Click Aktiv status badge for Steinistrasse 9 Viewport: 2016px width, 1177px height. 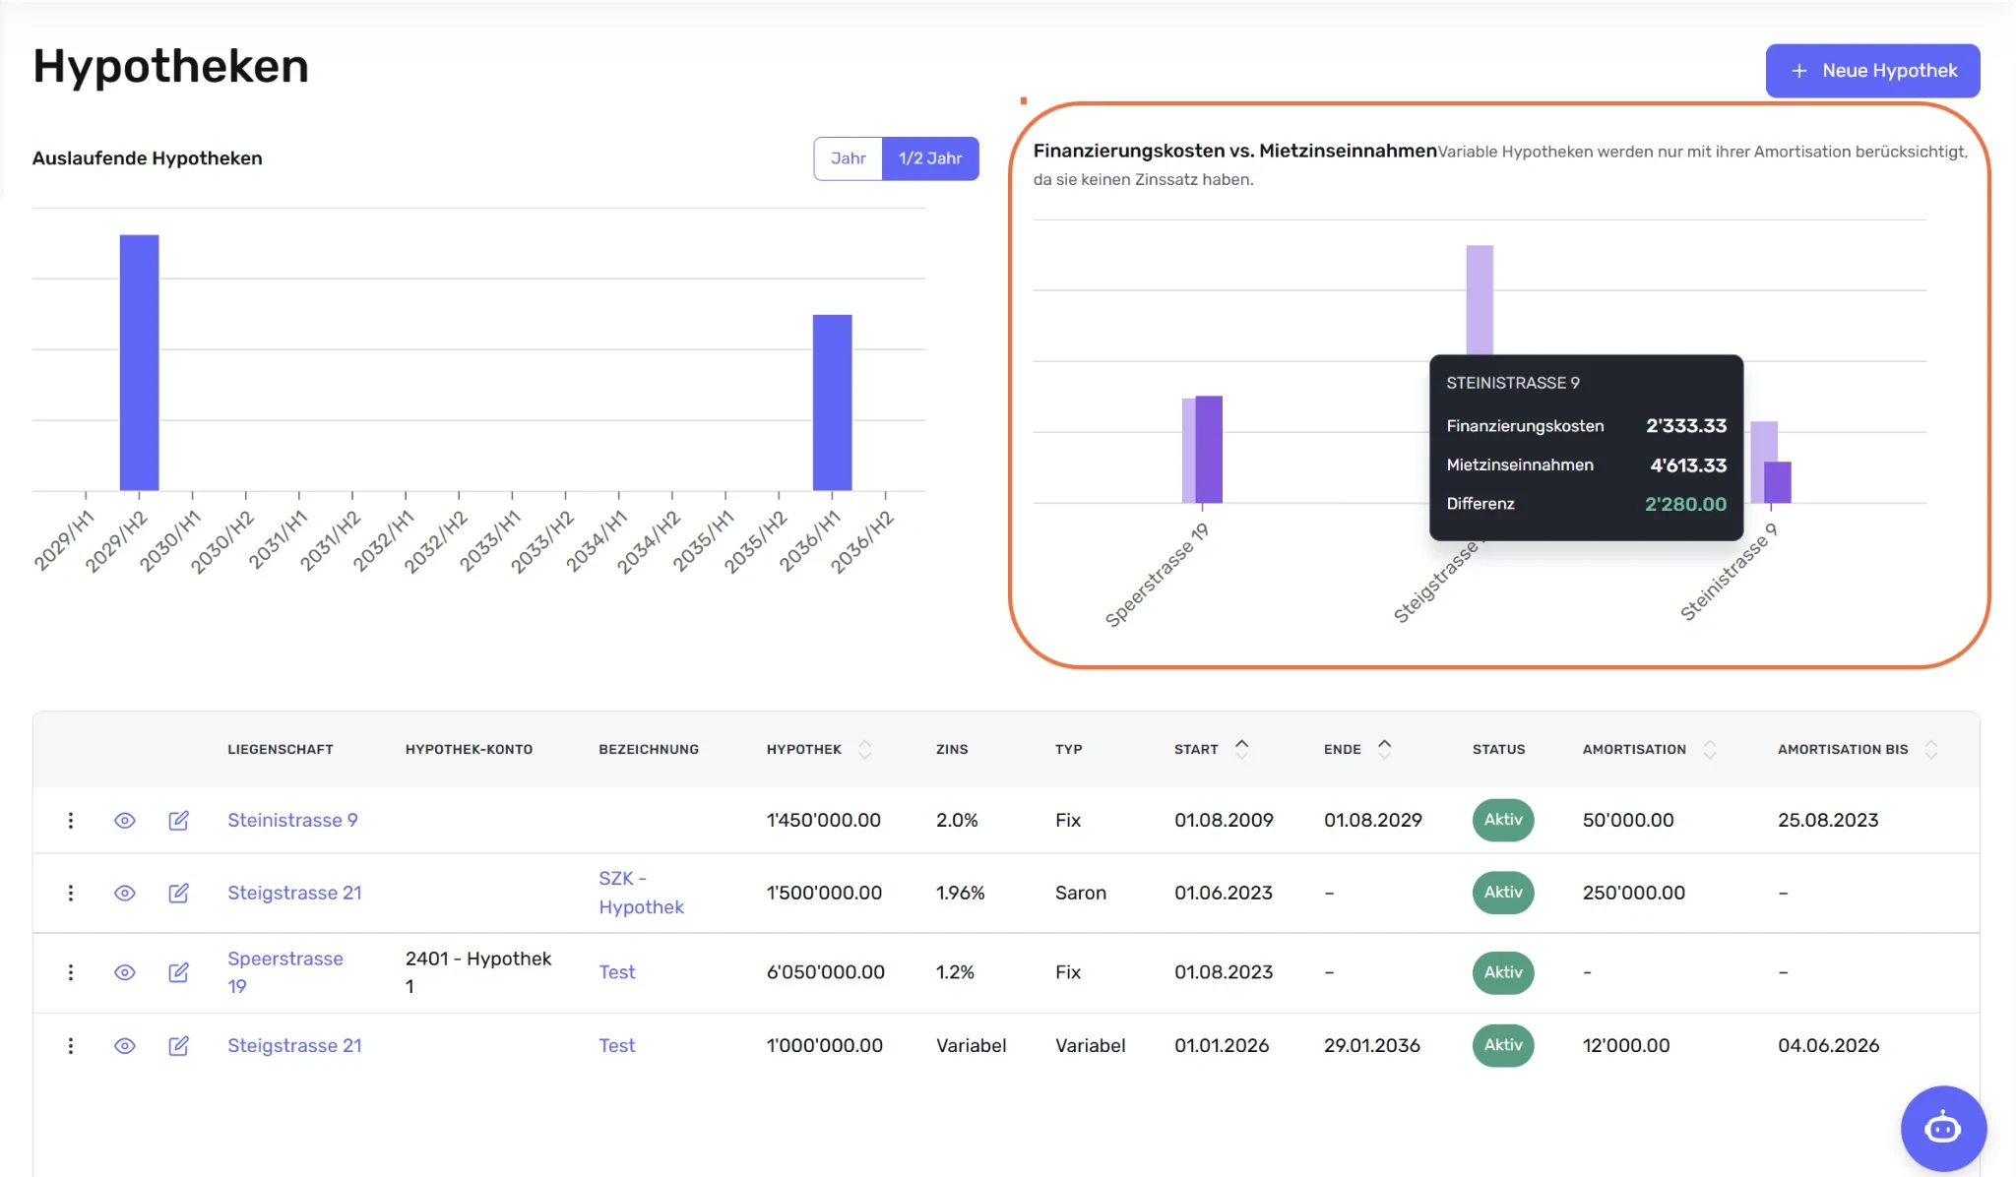click(x=1503, y=820)
